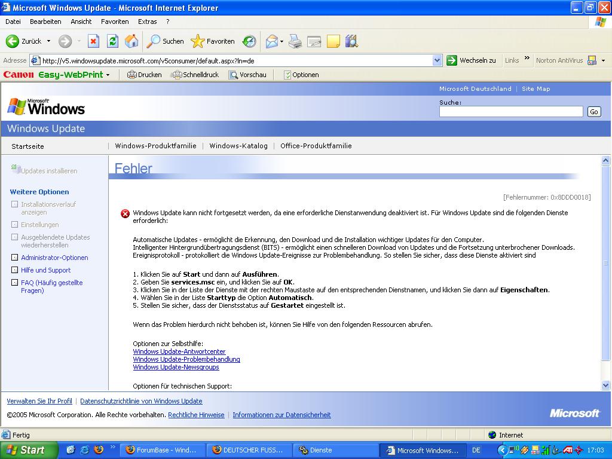
Task: Launch Firefox from quick launch icon
Action: (x=99, y=449)
